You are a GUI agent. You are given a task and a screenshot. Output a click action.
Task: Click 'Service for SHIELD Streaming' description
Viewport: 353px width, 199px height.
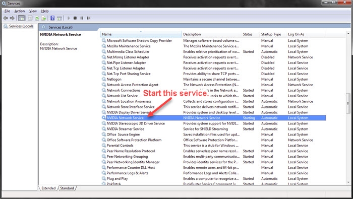tap(206, 129)
